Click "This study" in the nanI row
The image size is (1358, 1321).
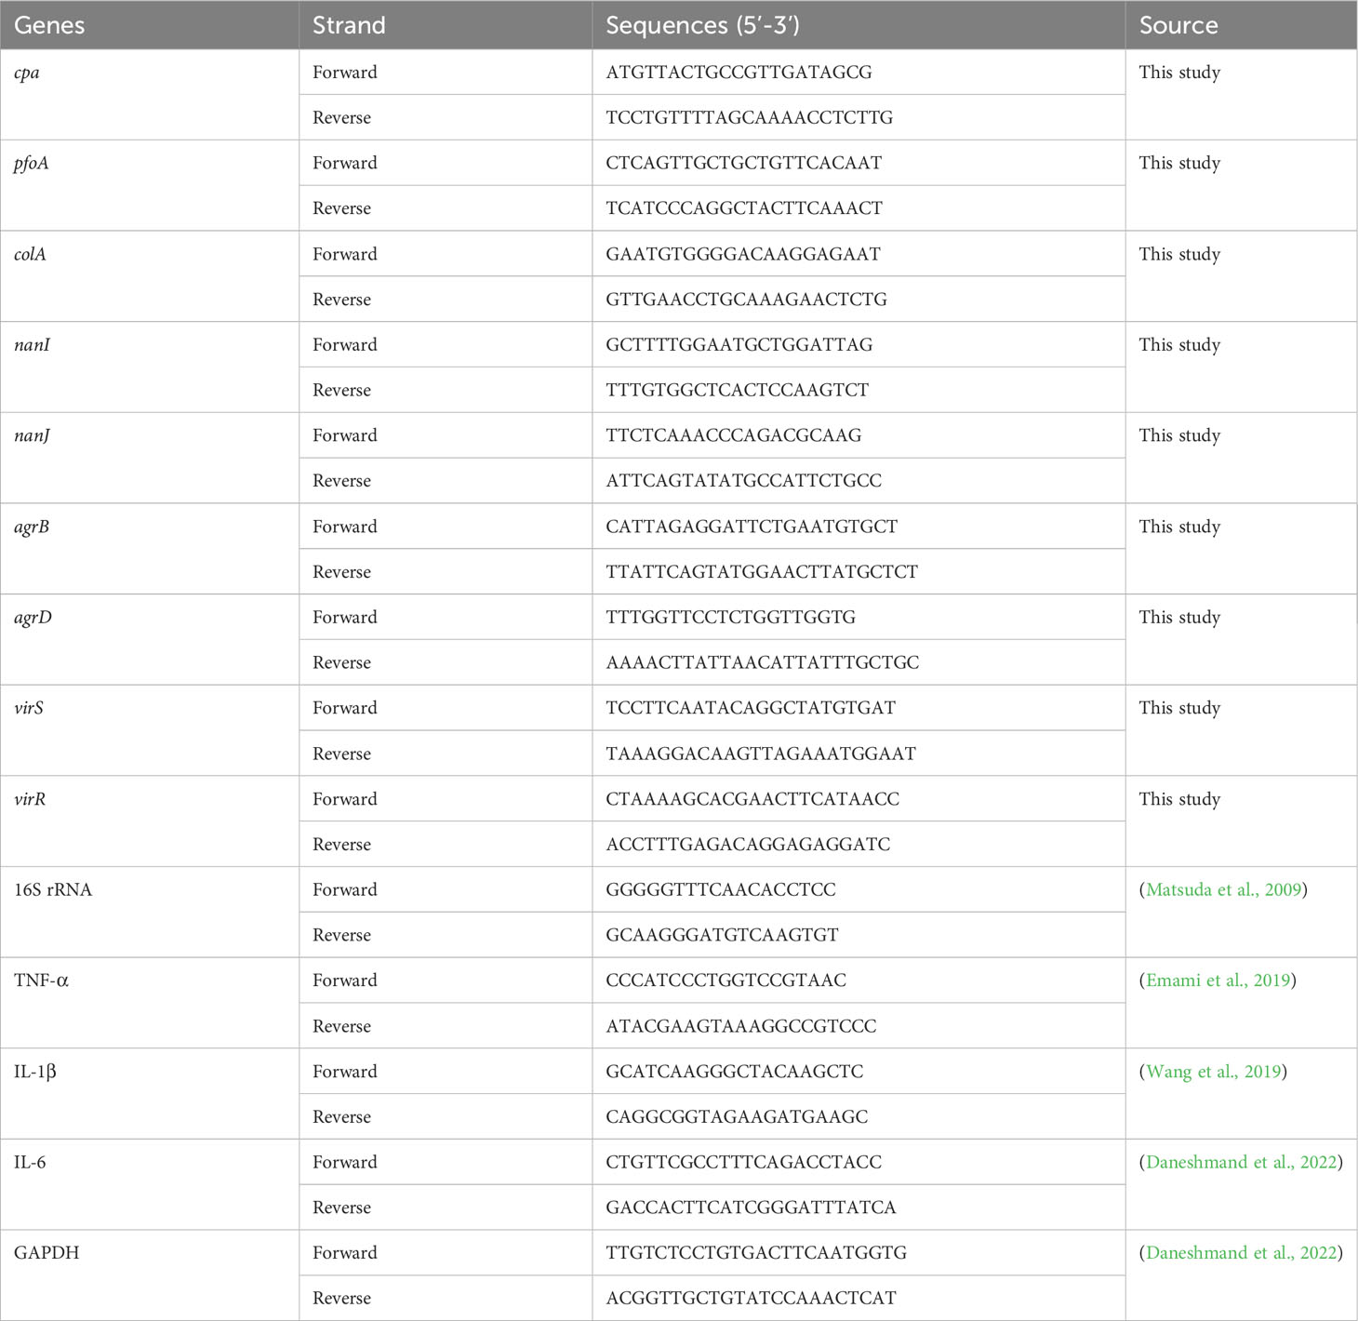click(1179, 345)
